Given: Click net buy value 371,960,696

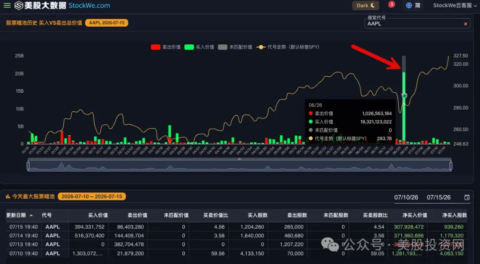Looking at the screenshot, I should pos(409,236).
